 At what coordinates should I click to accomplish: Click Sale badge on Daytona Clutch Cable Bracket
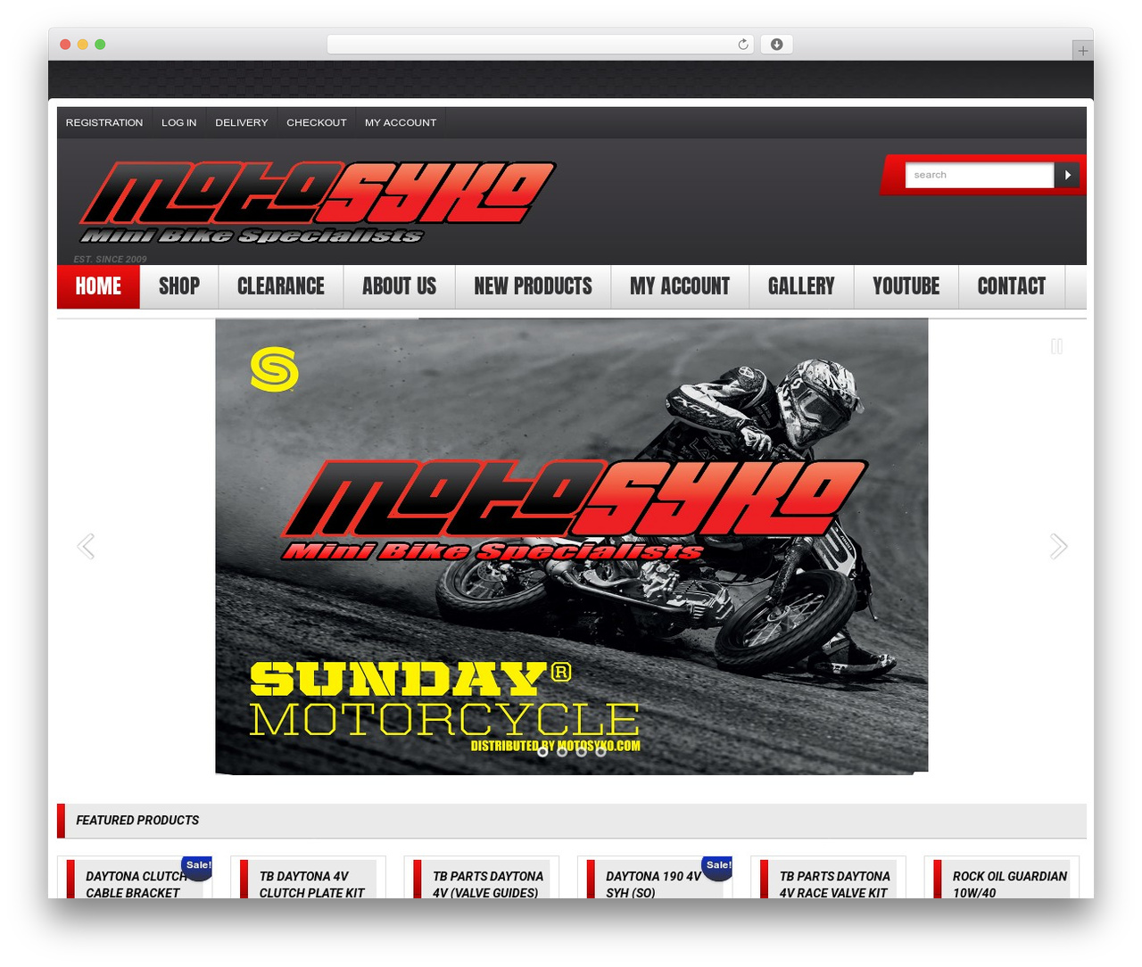point(198,866)
